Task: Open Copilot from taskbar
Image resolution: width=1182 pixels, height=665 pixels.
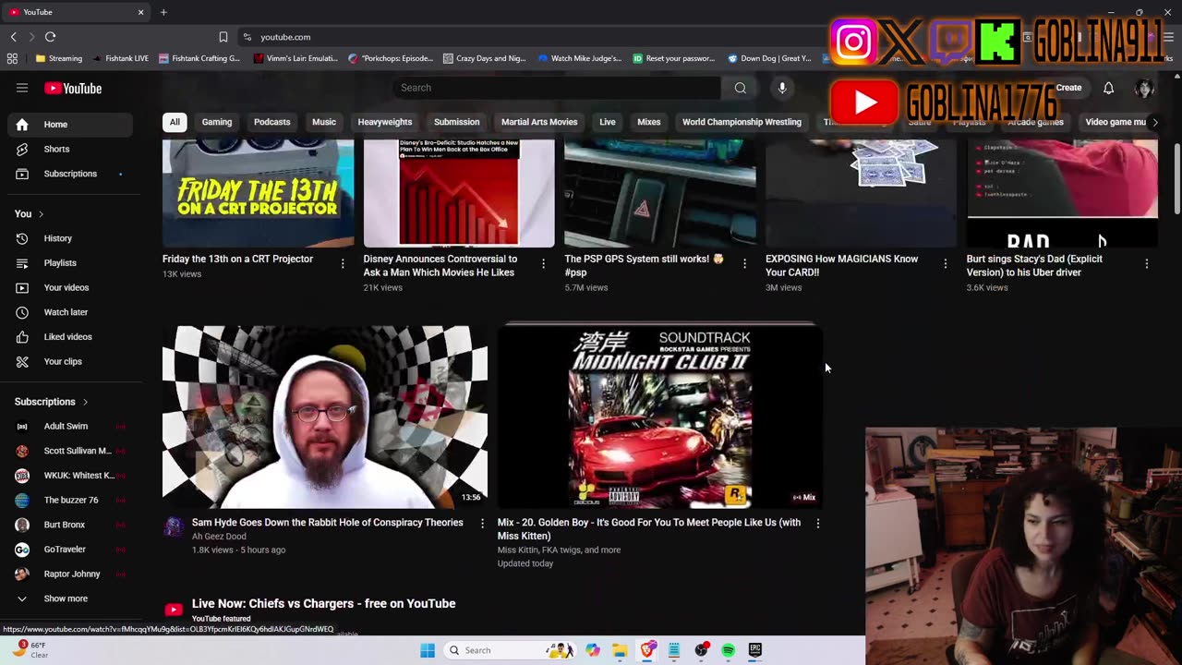Action: 593,650
